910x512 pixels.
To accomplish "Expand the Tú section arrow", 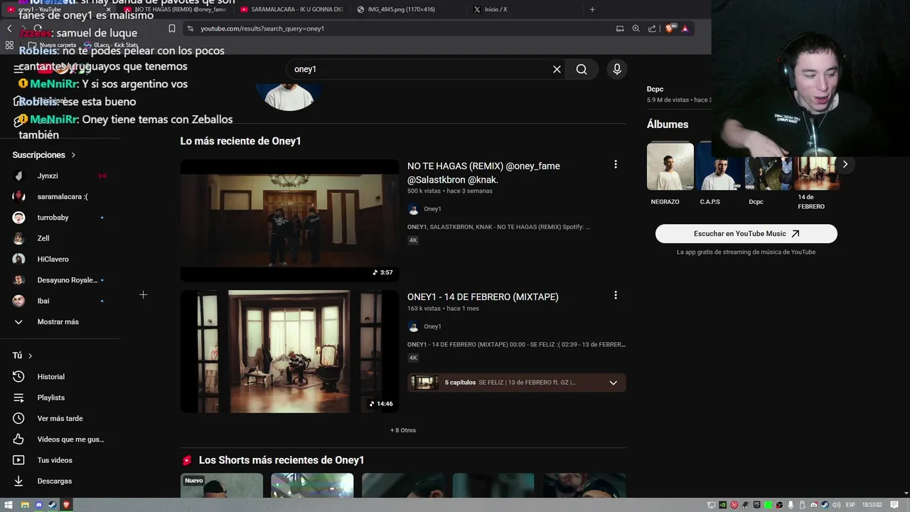I will pyautogui.click(x=30, y=356).
